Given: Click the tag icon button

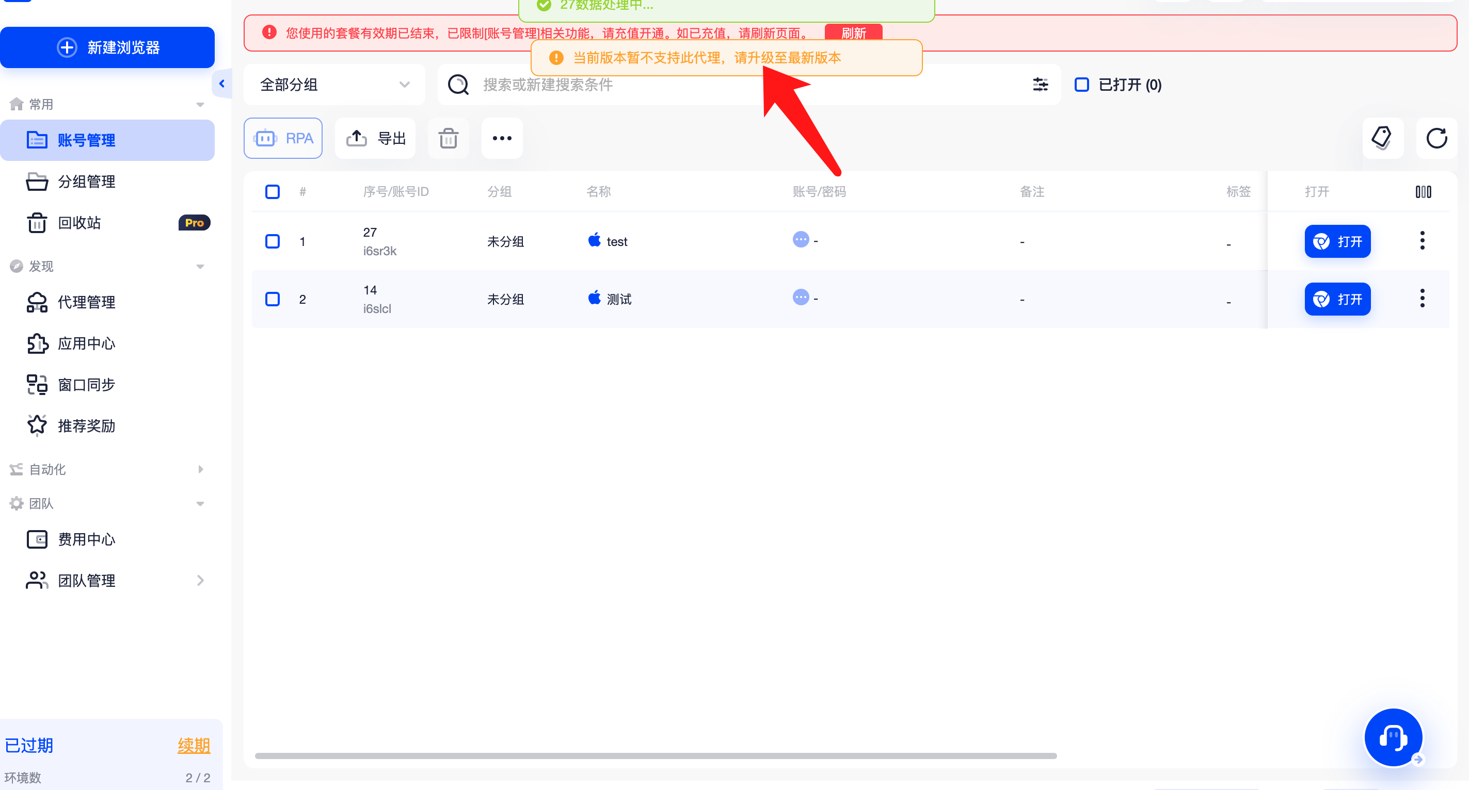Looking at the screenshot, I should coord(1382,138).
